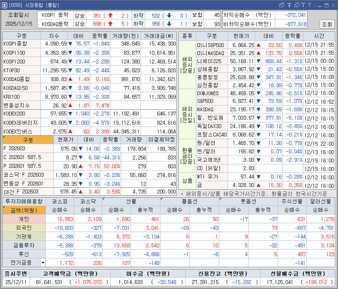
Task: Click the 비차익순매수 value -877,618
Action: click(x=295, y=24)
